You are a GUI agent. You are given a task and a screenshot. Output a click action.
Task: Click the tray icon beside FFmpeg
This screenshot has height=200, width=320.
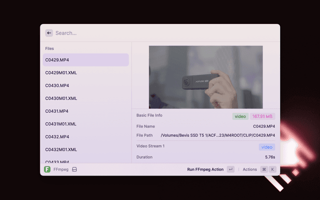[x=74, y=169]
